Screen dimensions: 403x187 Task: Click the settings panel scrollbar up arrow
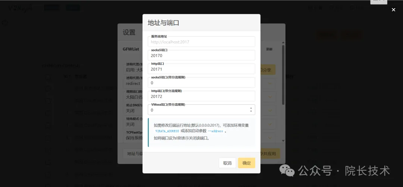click(x=283, y=43)
